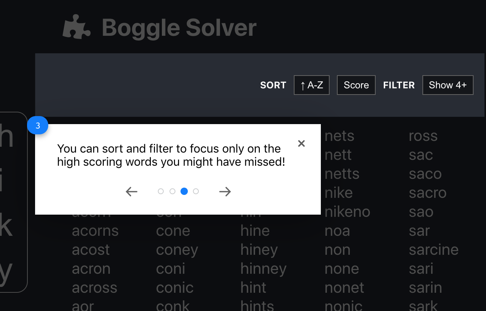Advance the tutorial with the forward arrow
This screenshot has height=311, width=486.
coord(225,191)
